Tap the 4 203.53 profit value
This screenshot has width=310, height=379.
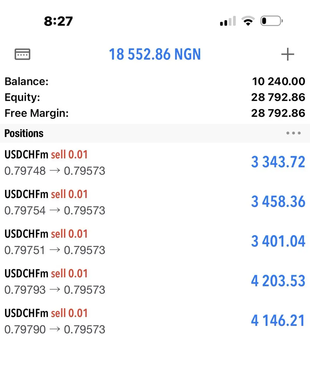coord(278,281)
